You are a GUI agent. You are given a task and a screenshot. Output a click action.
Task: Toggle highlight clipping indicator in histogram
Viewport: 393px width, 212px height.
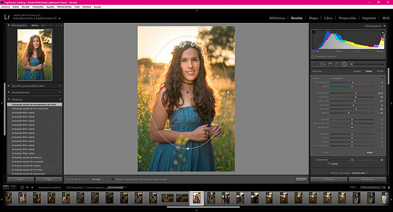[x=382, y=32]
